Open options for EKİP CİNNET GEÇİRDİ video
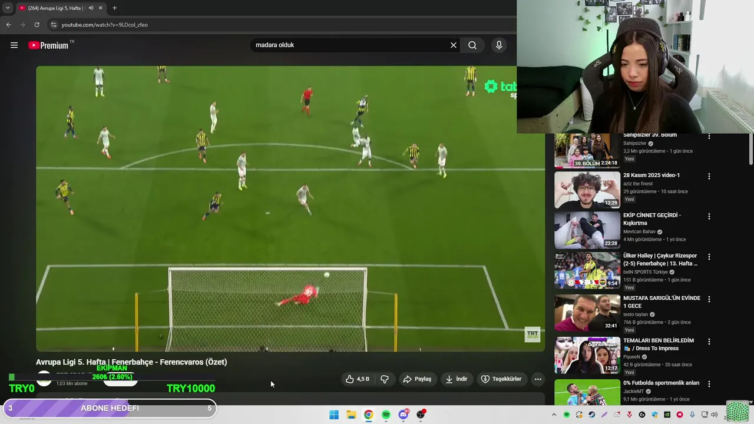This screenshot has width=754, height=424. tap(709, 216)
